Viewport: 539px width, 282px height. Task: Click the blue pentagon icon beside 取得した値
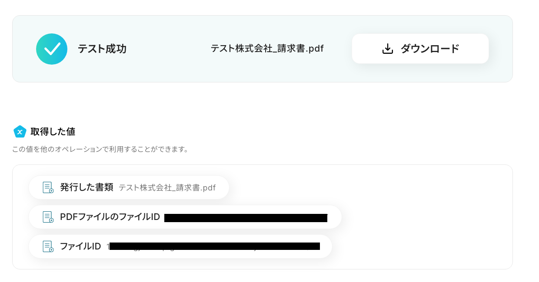(20, 131)
